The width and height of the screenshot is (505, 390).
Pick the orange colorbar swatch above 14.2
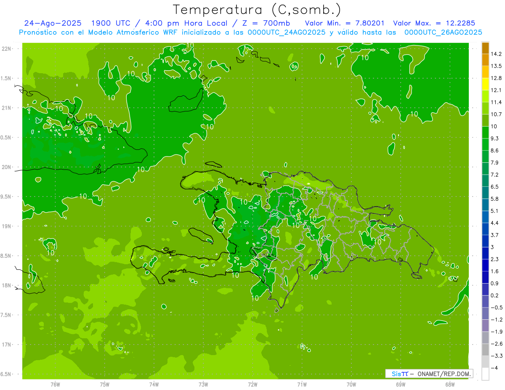(x=485, y=48)
